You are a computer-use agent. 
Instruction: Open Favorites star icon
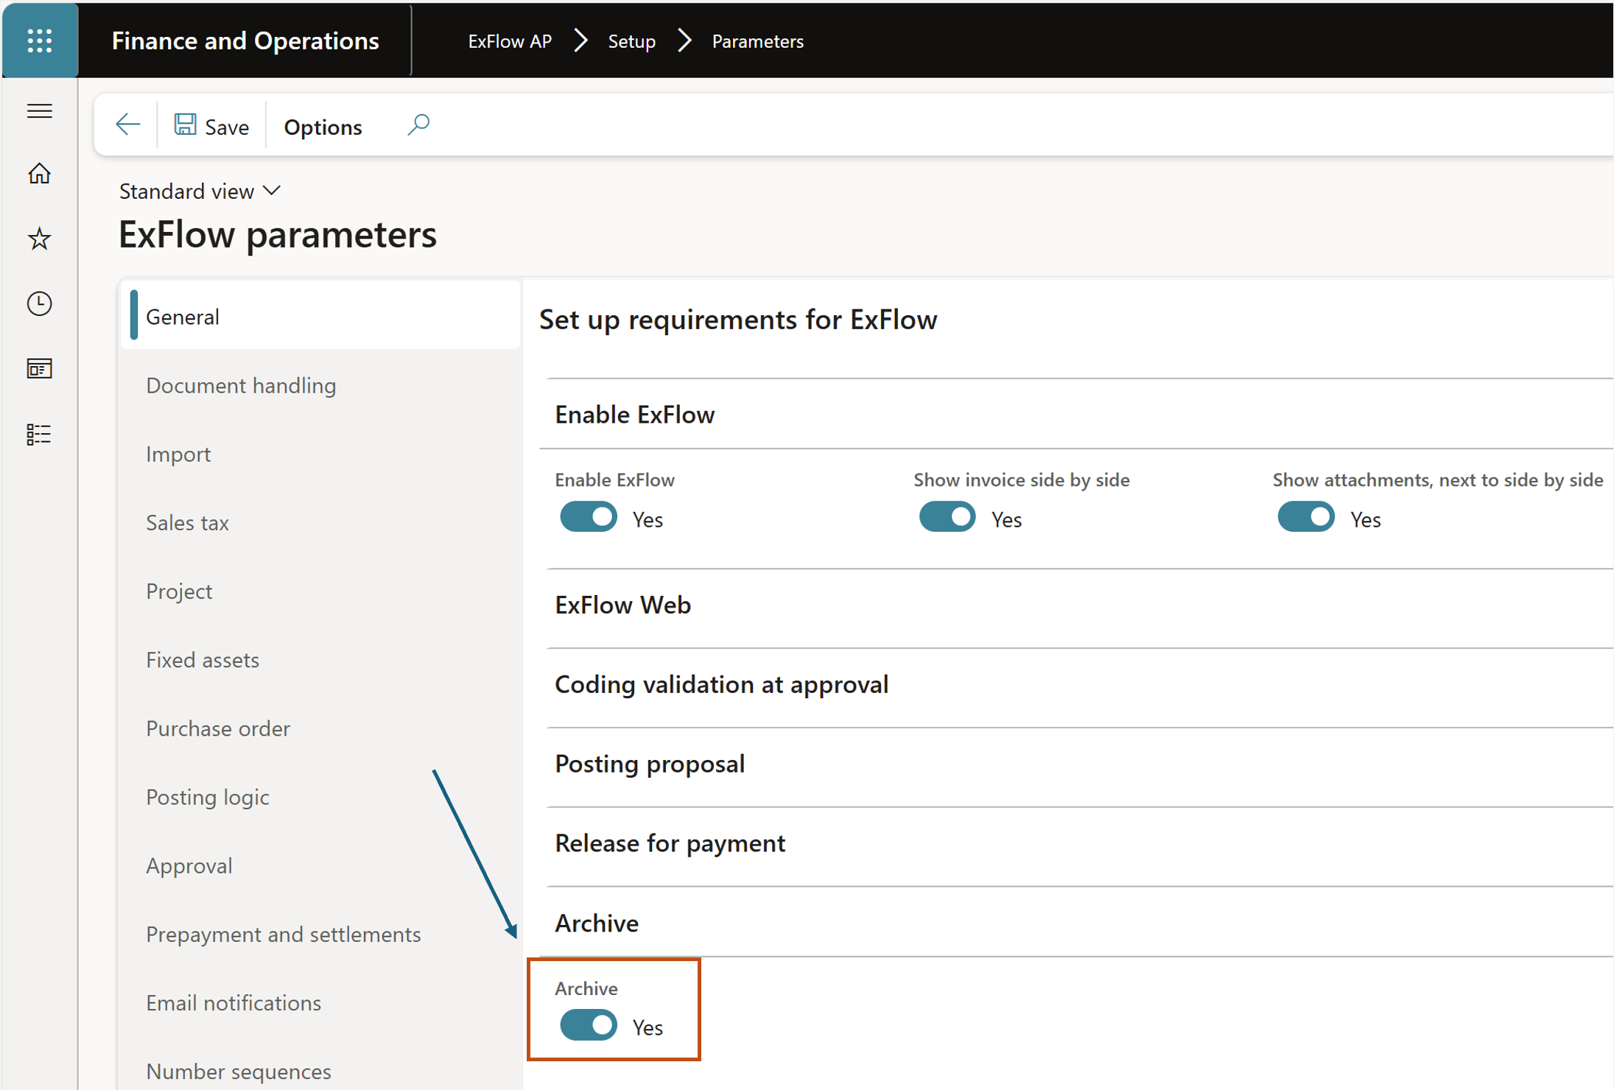coord(40,239)
